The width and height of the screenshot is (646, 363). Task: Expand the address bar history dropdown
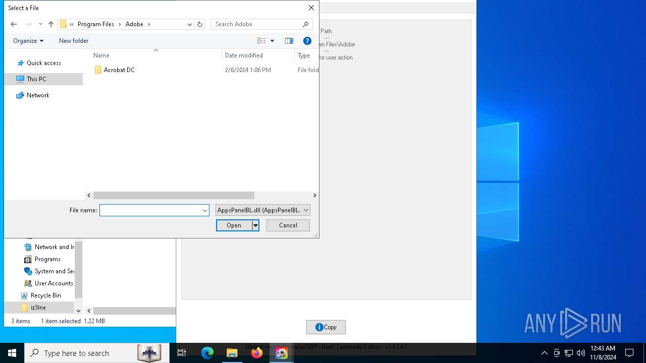(190, 24)
